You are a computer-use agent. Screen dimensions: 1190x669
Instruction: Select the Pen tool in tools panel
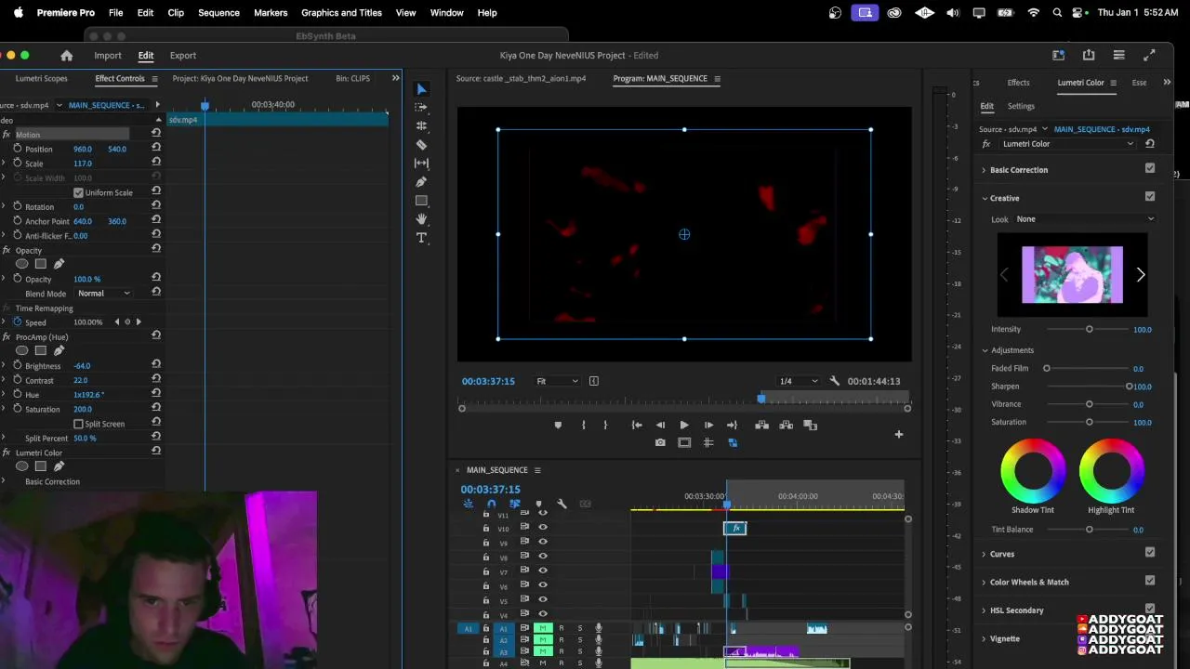(x=421, y=182)
